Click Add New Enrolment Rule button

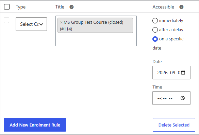[x=35, y=125]
